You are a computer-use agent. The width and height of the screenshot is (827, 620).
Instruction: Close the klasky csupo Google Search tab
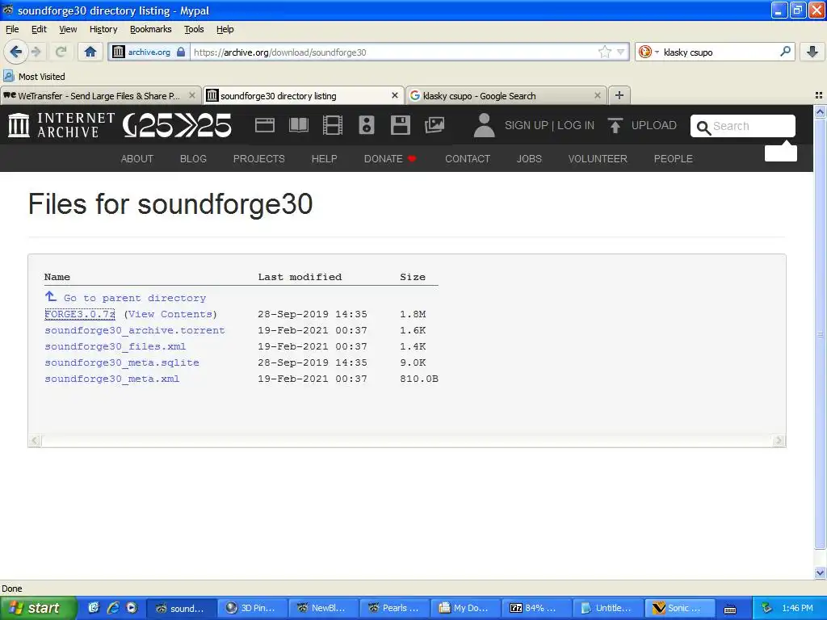coord(597,95)
